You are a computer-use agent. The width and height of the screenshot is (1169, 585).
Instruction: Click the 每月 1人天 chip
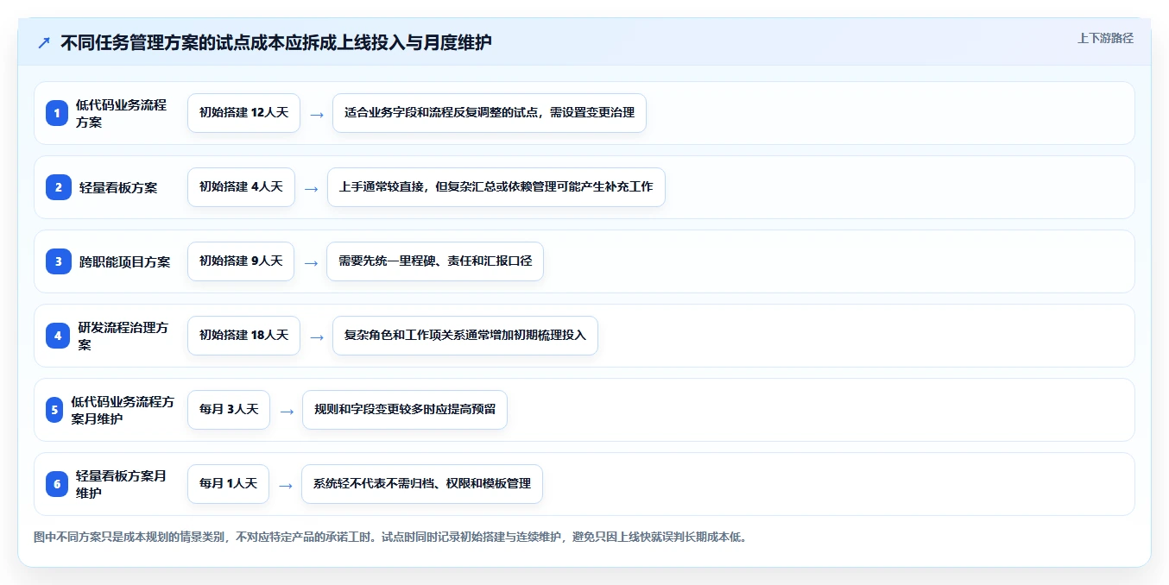(228, 484)
